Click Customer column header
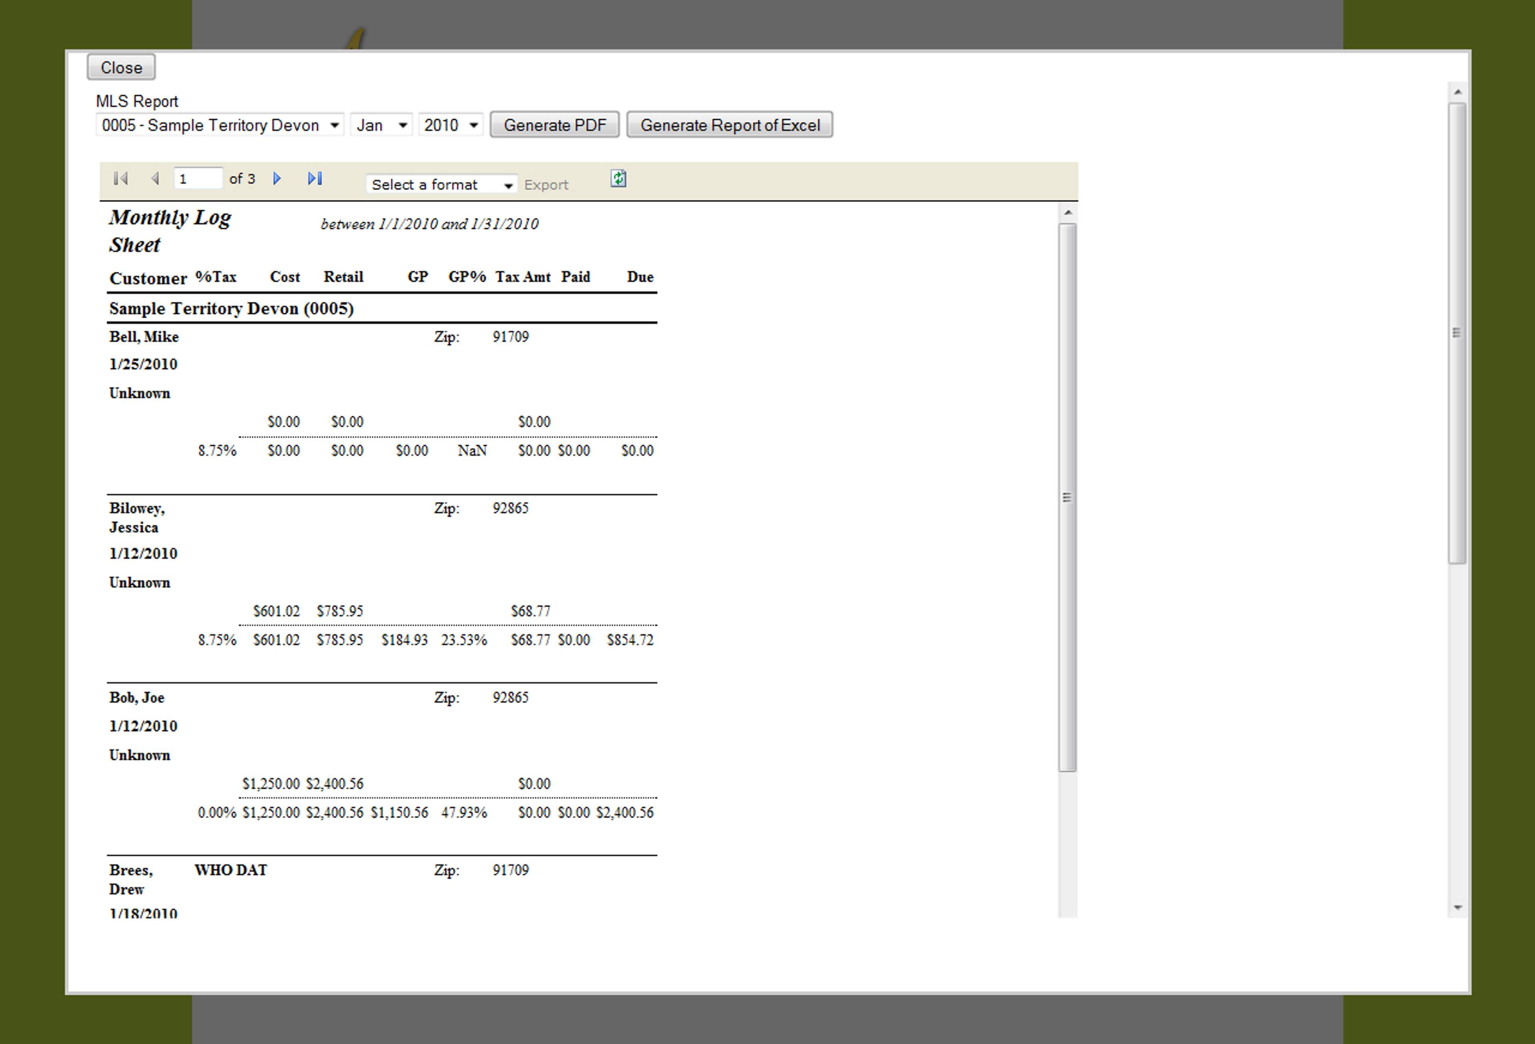Viewport: 1535px width, 1044px height. 148,278
